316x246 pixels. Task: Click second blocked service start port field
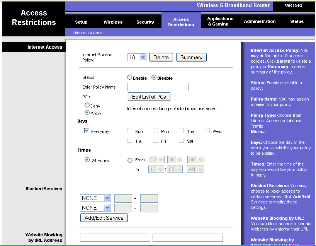(x=123, y=208)
